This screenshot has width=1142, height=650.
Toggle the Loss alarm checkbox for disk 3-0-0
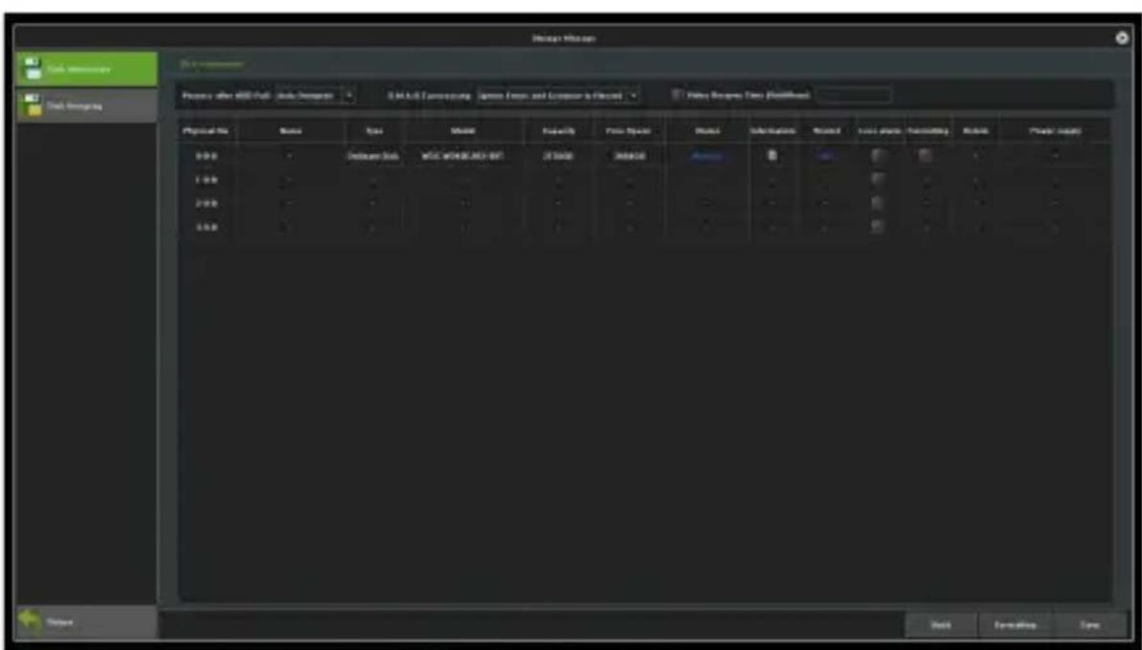[879, 226]
